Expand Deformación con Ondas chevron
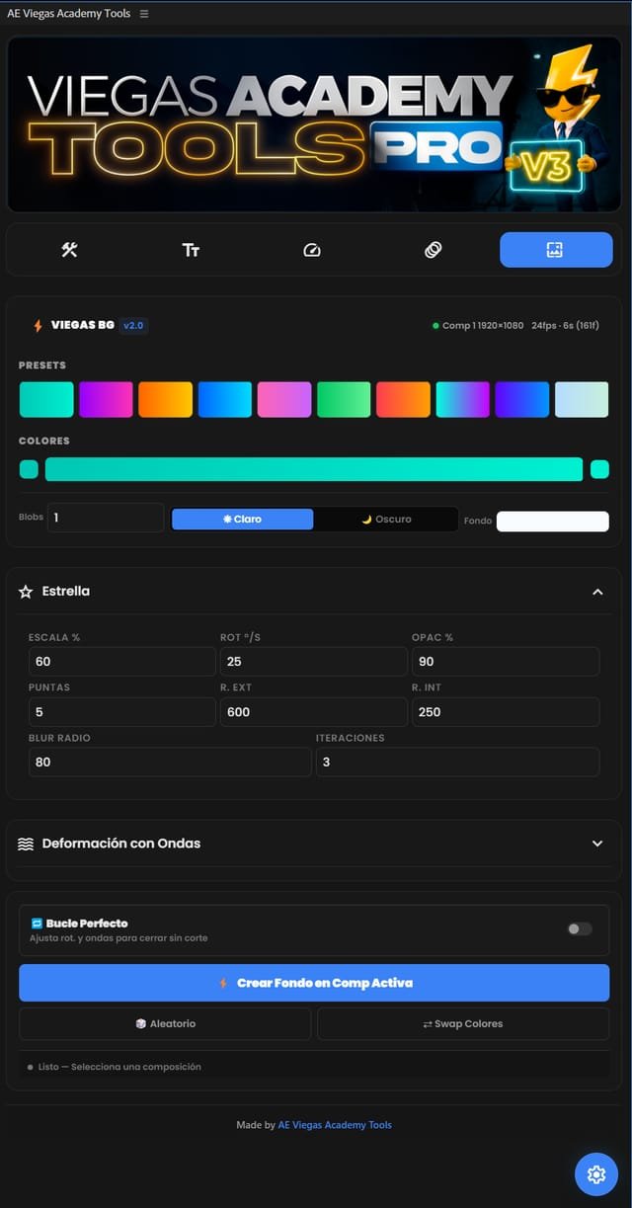Screen dimensions: 632x1208 coord(597,844)
